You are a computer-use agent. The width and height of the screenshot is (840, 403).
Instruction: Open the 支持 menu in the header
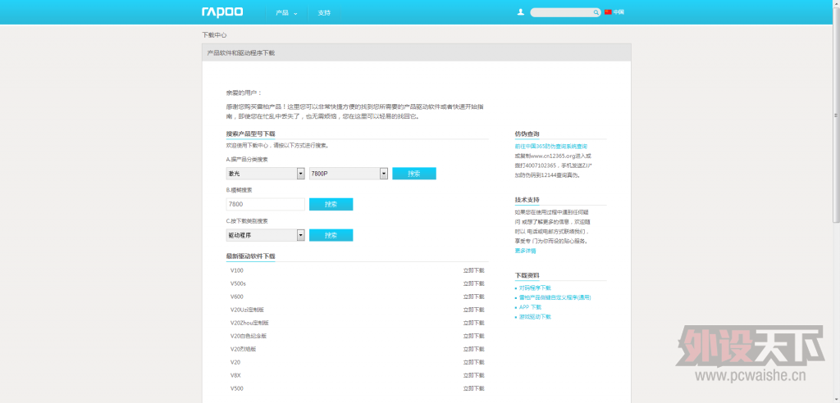click(324, 12)
